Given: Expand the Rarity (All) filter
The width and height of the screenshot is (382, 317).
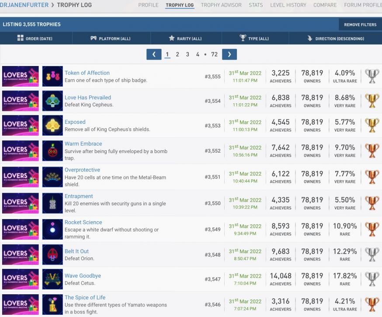Looking at the screenshot, I should tap(185, 38).
